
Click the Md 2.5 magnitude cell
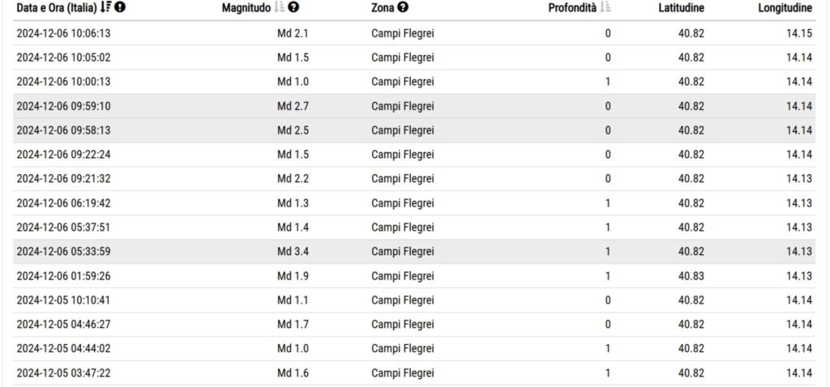[293, 130]
